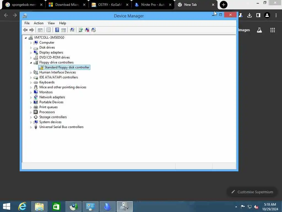Expand the Disk drives category
This screenshot has width=282, height=212.
coord(31,48)
